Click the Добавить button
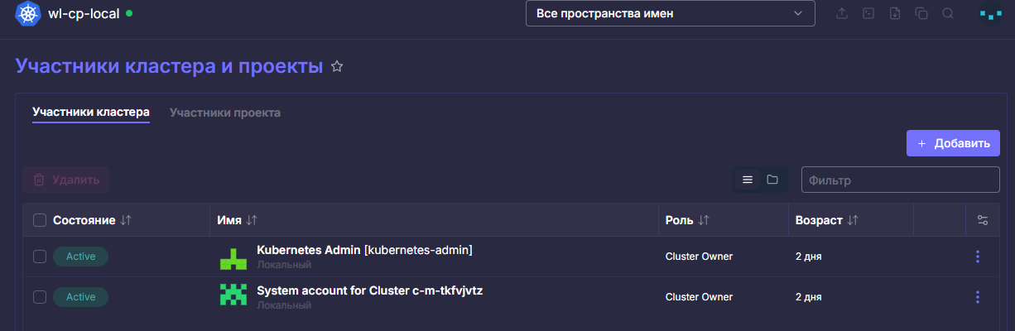The height and width of the screenshot is (331, 1015). (953, 143)
